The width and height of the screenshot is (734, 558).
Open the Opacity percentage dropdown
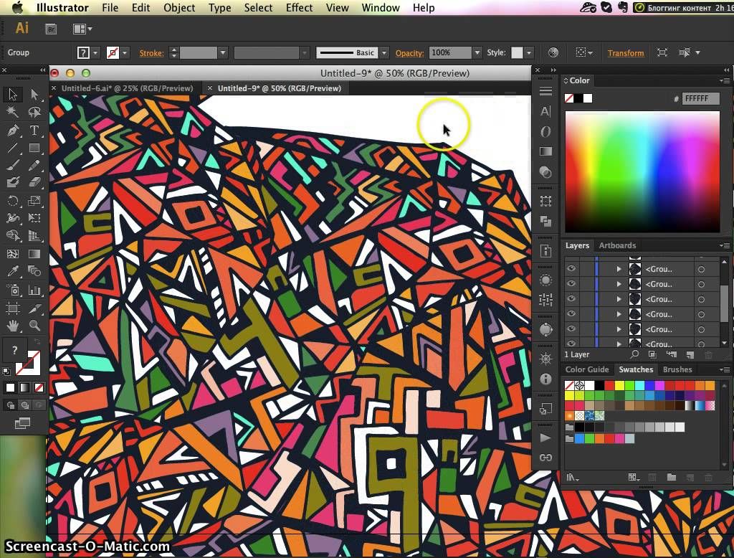pos(477,53)
